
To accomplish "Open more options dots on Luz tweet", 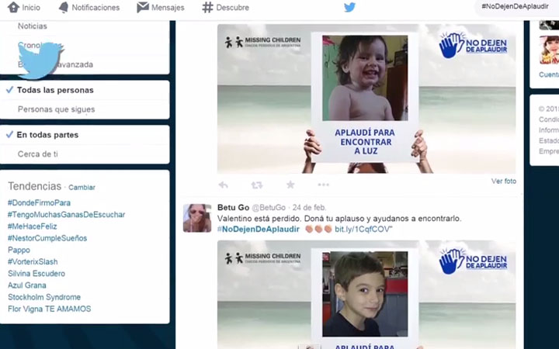I will click(323, 185).
